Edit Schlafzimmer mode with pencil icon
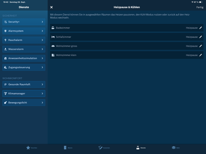The height and width of the screenshot is (154, 206). (201, 37)
